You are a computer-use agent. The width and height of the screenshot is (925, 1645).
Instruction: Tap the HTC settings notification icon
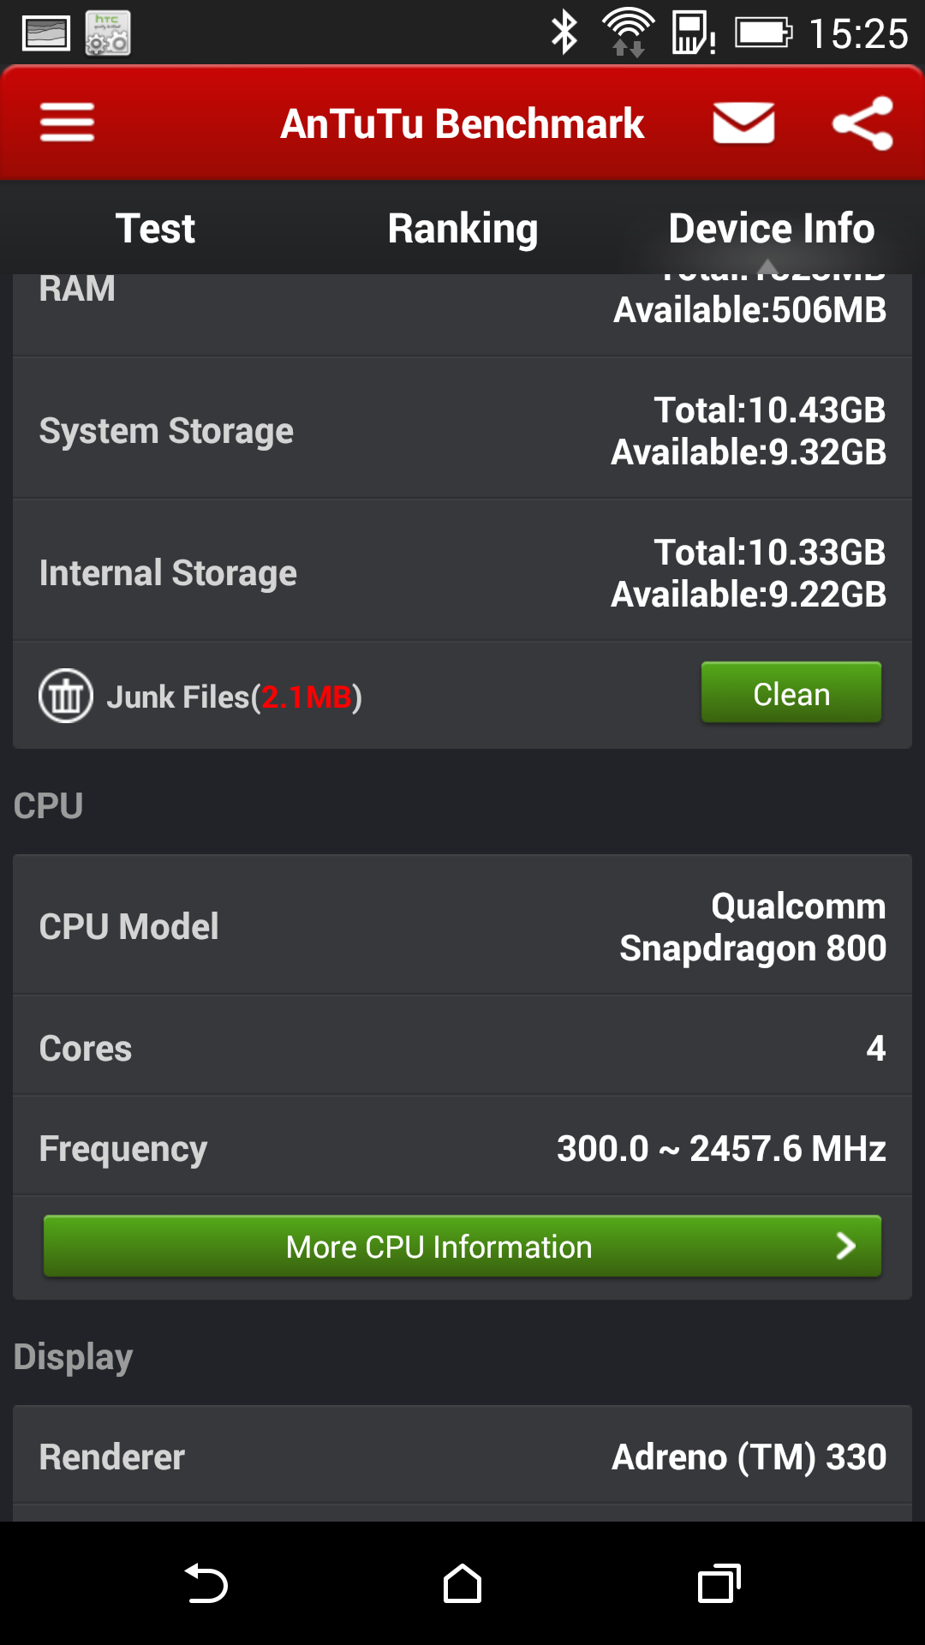click(x=108, y=33)
